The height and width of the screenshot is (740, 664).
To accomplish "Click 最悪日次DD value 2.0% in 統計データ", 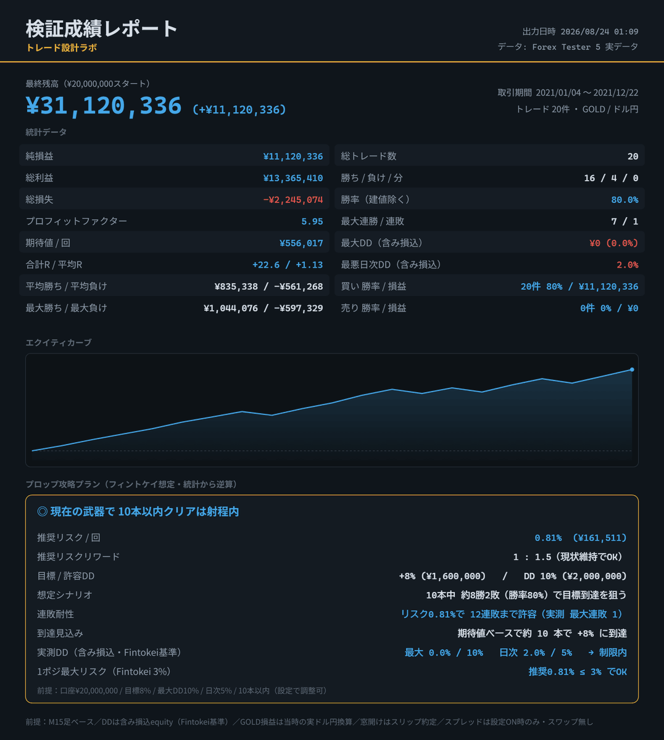I will (628, 265).
